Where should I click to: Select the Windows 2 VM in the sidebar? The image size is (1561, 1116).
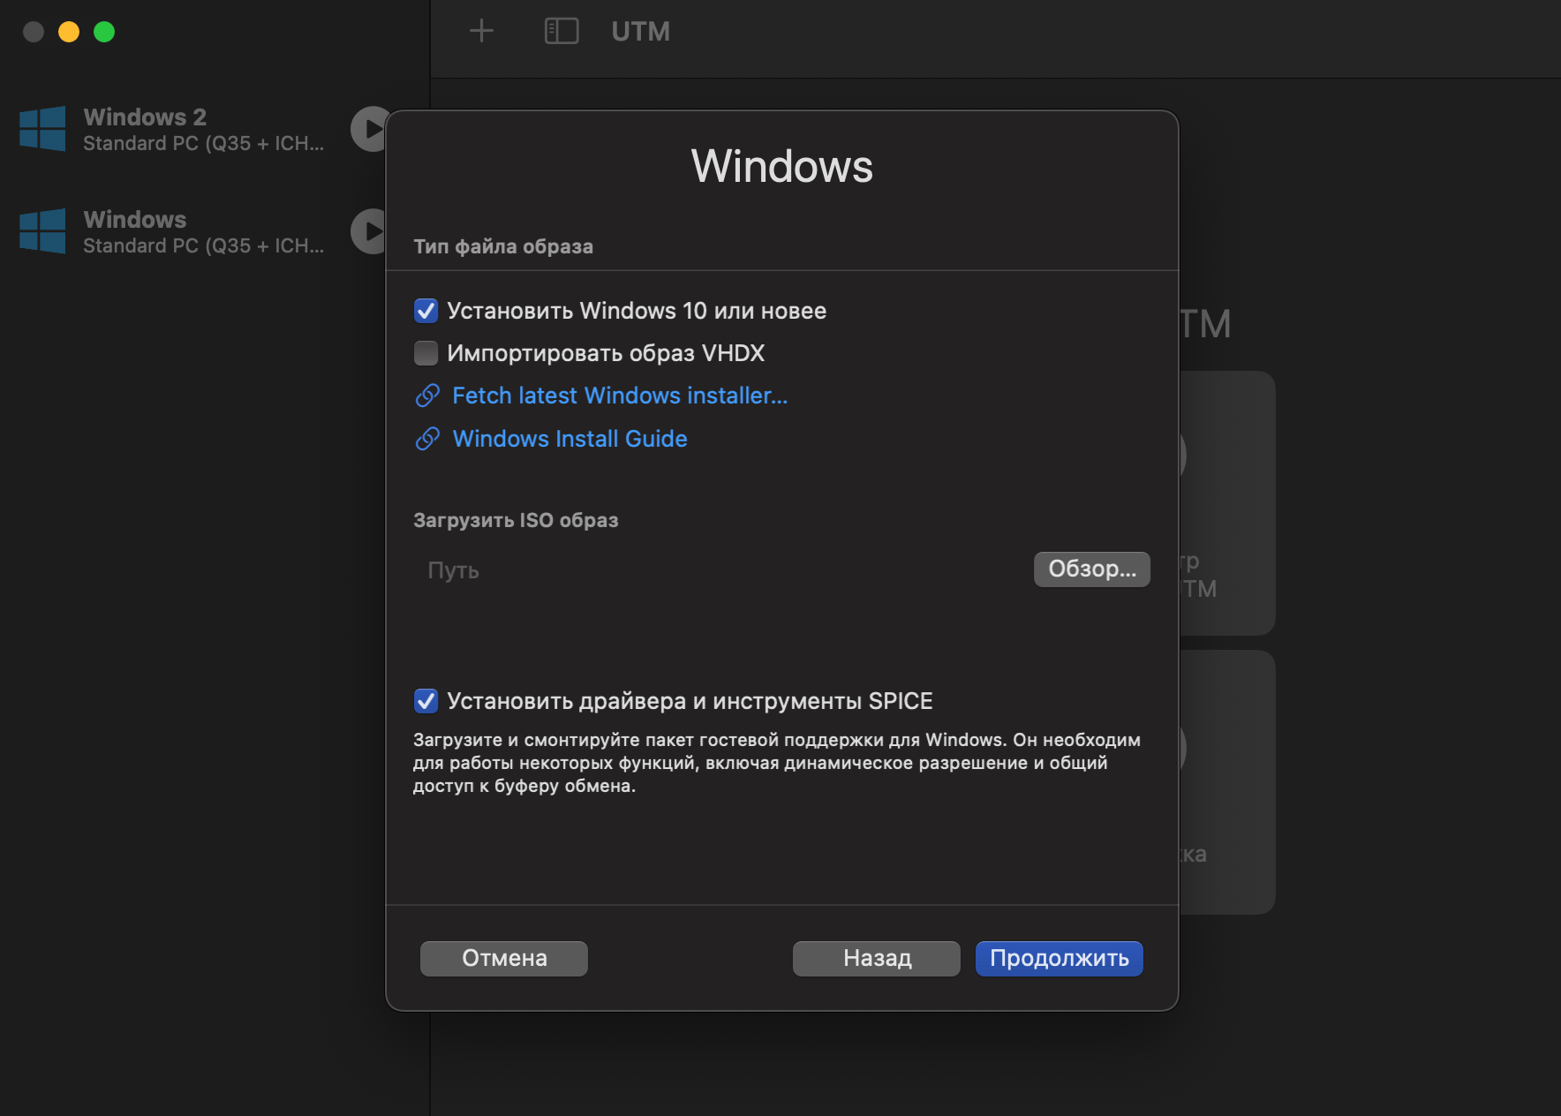(203, 129)
